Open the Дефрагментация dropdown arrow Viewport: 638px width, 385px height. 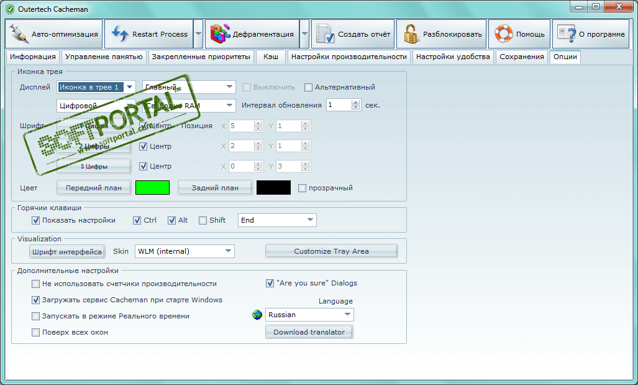pos(304,34)
